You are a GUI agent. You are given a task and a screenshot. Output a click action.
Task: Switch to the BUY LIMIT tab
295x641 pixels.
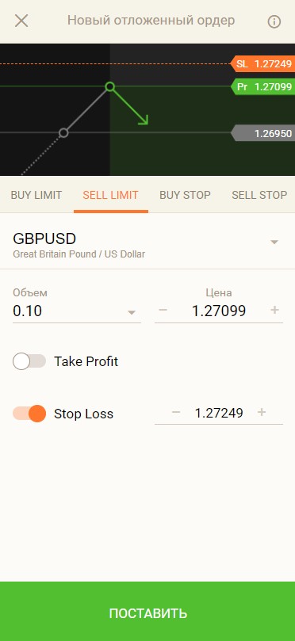coord(36,196)
